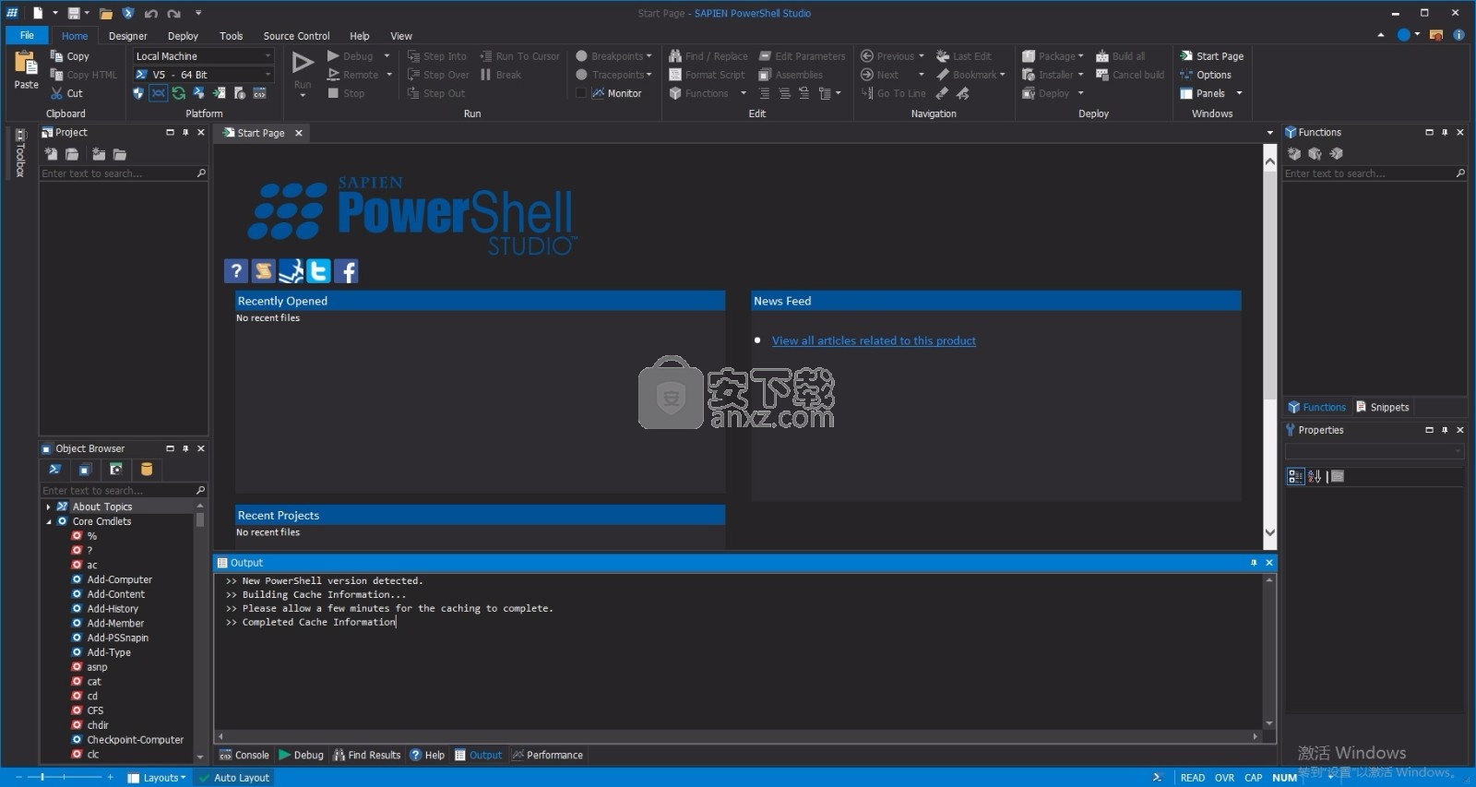Image resolution: width=1476 pixels, height=787 pixels.
Task: Click the green refresh cache icon
Action: coord(179,93)
